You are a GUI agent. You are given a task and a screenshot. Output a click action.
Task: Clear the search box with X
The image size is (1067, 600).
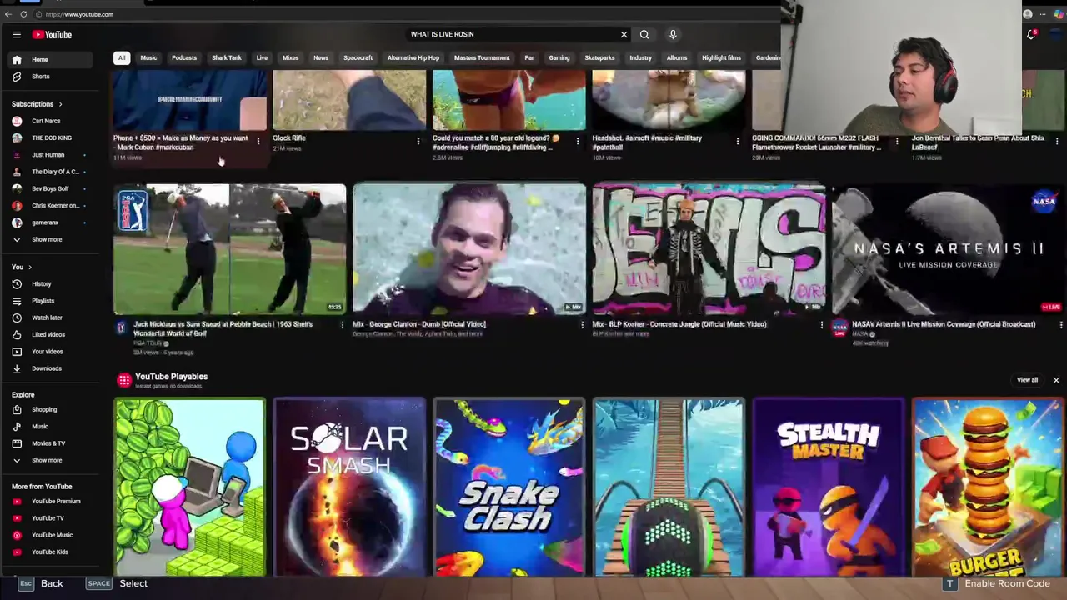(x=624, y=34)
